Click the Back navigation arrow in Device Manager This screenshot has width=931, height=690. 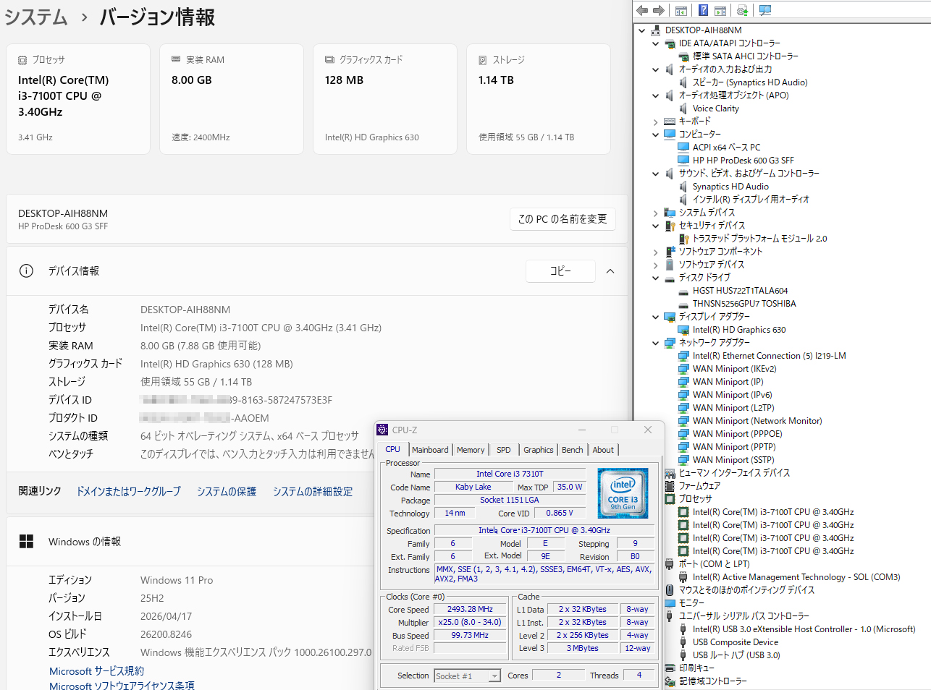(641, 10)
